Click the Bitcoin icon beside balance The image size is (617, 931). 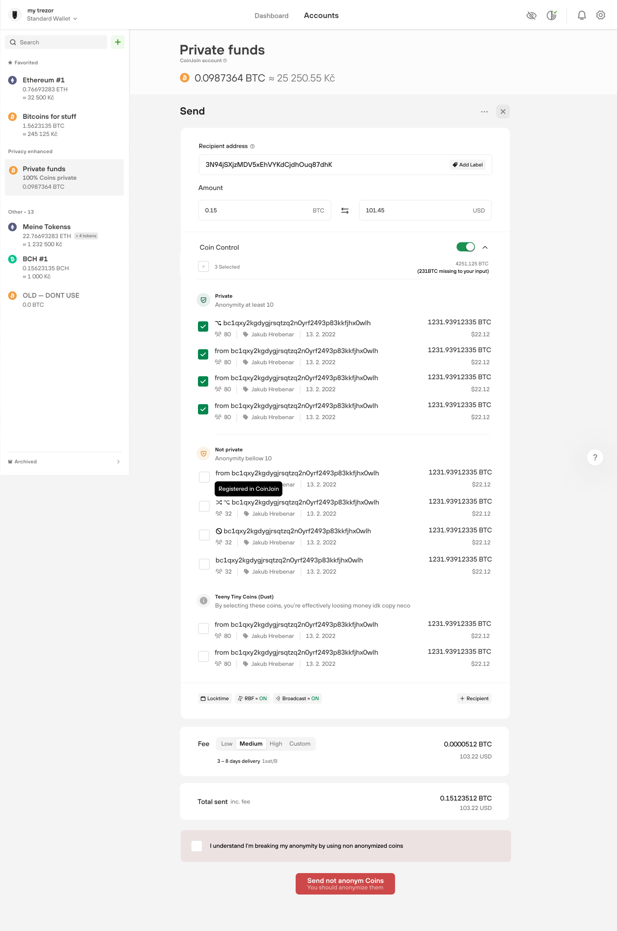[x=185, y=78]
